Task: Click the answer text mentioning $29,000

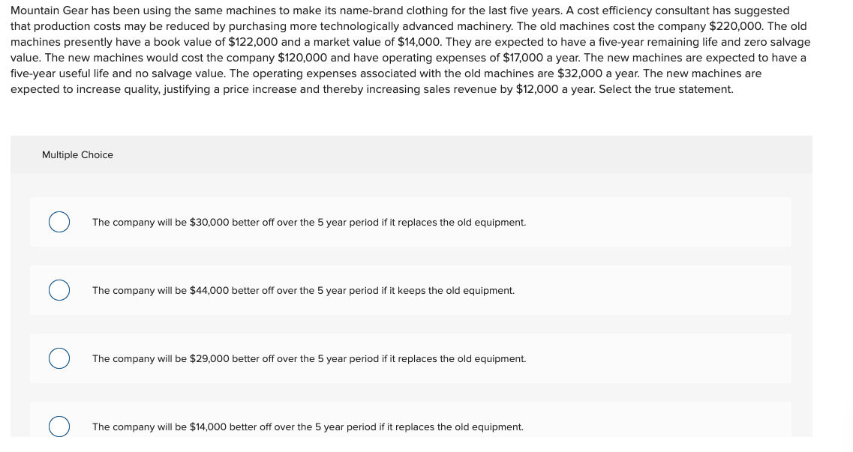Action: [x=309, y=358]
